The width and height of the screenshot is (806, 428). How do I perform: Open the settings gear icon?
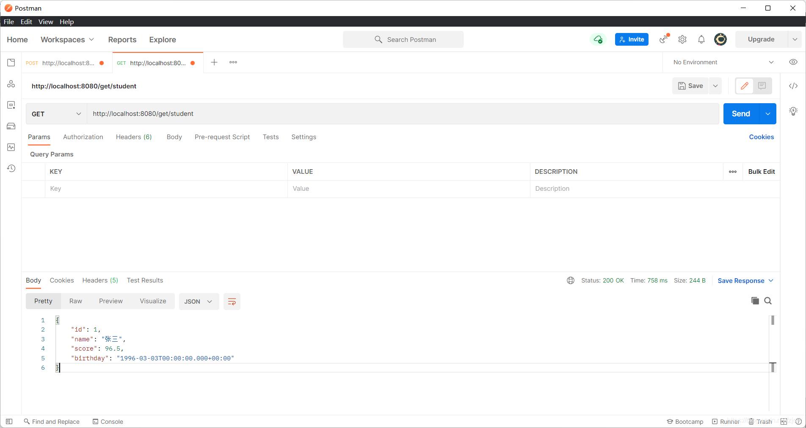[x=682, y=39]
